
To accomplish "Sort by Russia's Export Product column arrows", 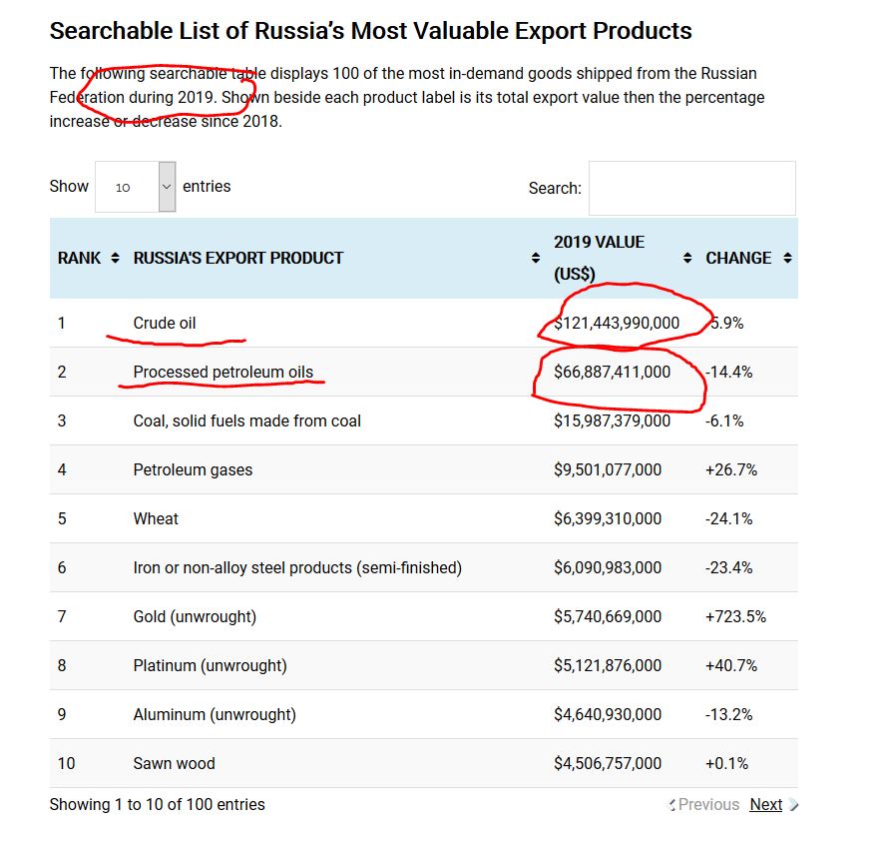I will [535, 259].
